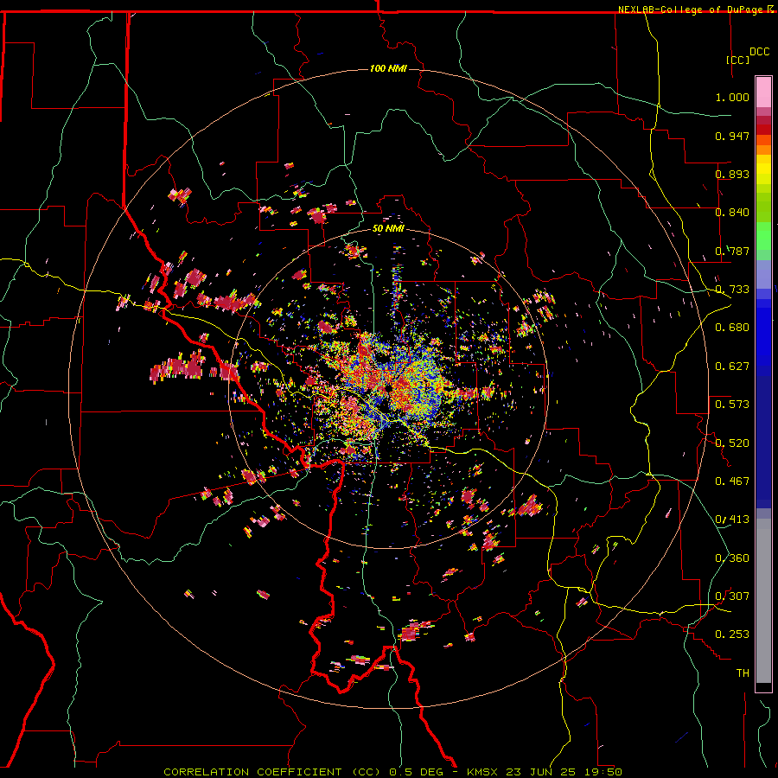
Task: Click the 0.307 scale value
Action: pos(732,596)
